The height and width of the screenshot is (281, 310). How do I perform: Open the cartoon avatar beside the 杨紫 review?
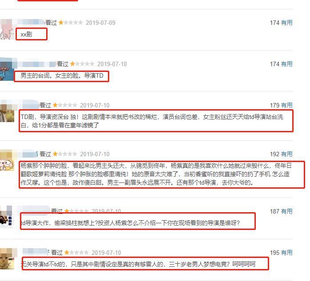click(x=7, y=160)
